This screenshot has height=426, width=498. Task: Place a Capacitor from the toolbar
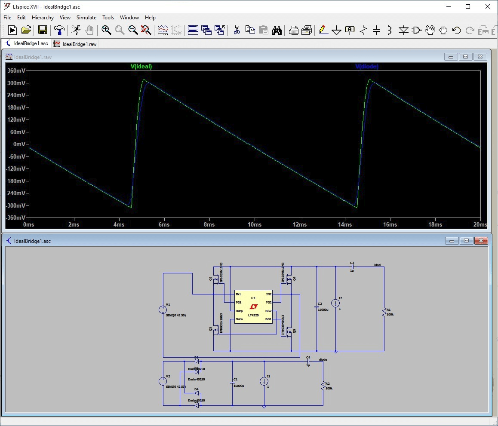376,30
